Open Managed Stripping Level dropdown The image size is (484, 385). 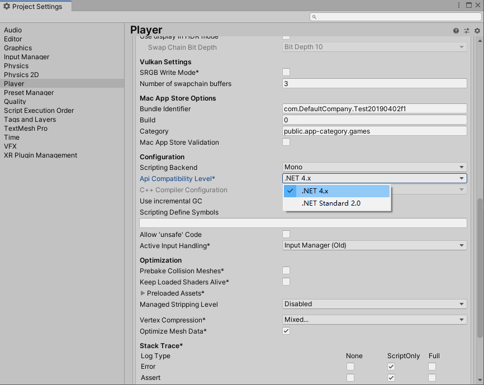coord(374,304)
